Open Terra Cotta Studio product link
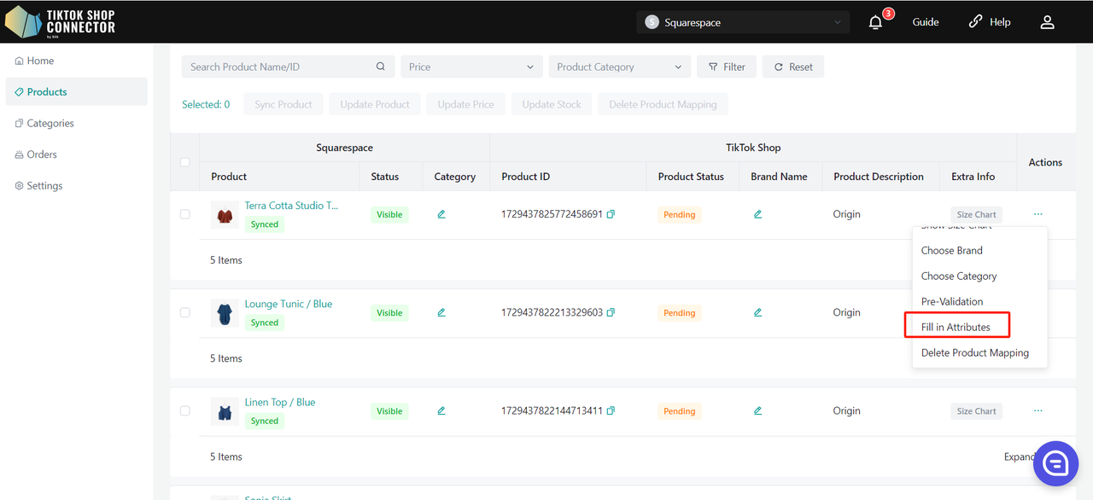Image resolution: width=1093 pixels, height=500 pixels. point(291,206)
